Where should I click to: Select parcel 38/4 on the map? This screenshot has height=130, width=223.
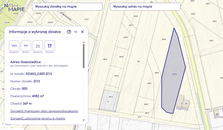tap(157, 73)
